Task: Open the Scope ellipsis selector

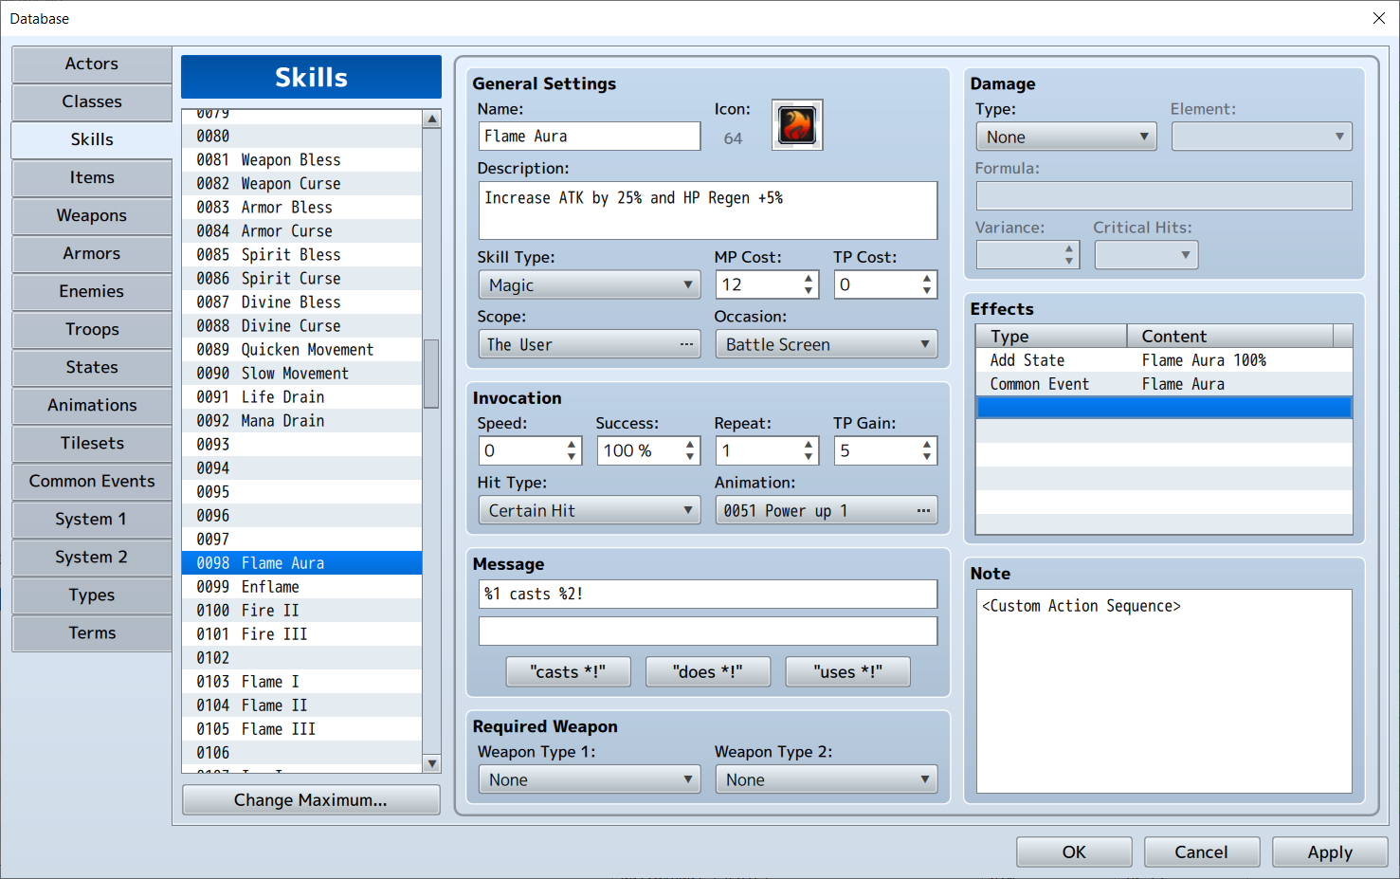Action: point(685,344)
